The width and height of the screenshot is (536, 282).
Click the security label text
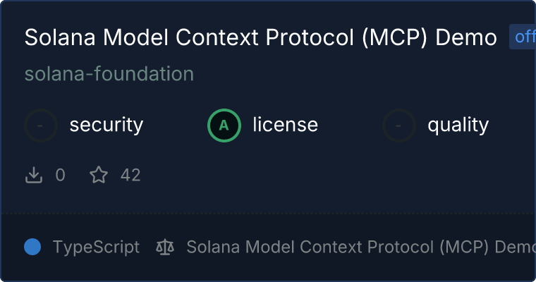click(106, 125)
